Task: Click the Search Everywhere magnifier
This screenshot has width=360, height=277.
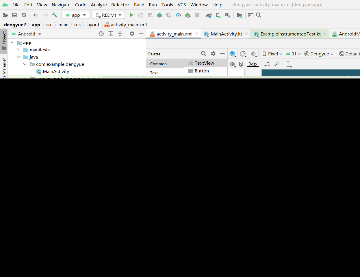Action: 259,15
